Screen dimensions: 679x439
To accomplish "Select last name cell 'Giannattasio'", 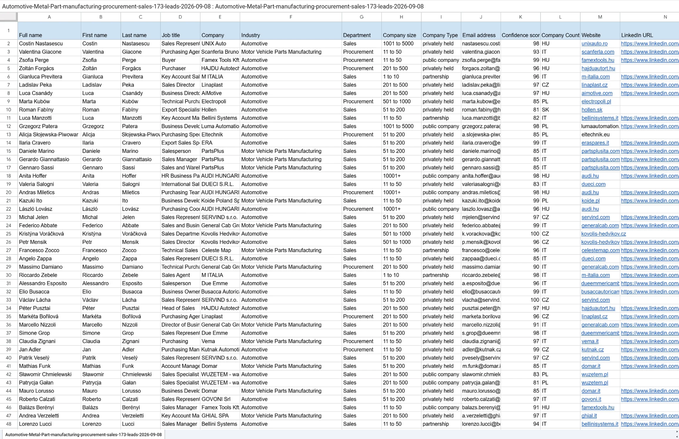I will (140, 159).
